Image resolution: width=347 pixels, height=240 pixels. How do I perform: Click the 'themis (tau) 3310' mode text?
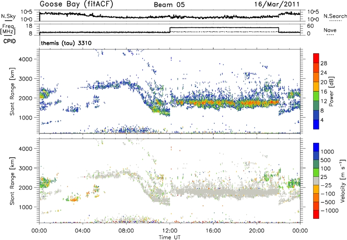coord(66,43)
